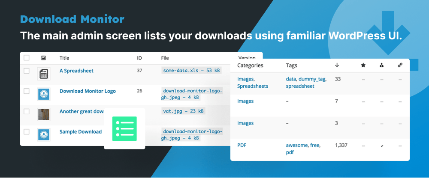The width and height of the screenshot is (429, 178).
Task: Open the Download Monitor Logo title link
Action: click(x=88, y=91)
